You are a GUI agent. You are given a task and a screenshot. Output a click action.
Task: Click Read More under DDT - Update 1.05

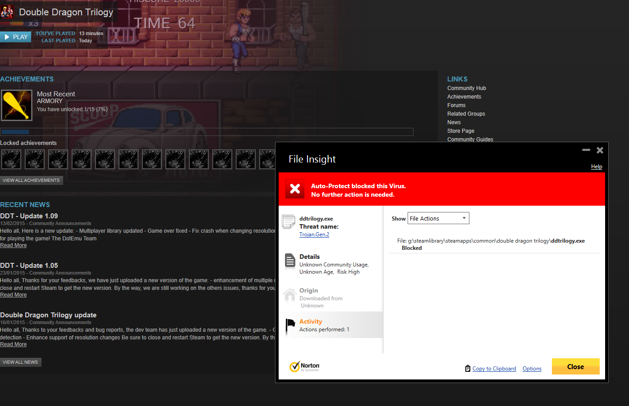[x=14, y=295]
